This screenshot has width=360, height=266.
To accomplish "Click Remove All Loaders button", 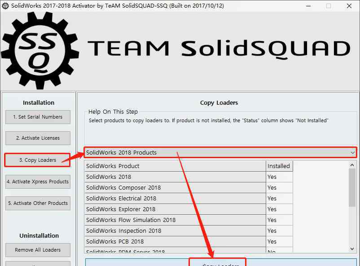I will click(38, 250).
